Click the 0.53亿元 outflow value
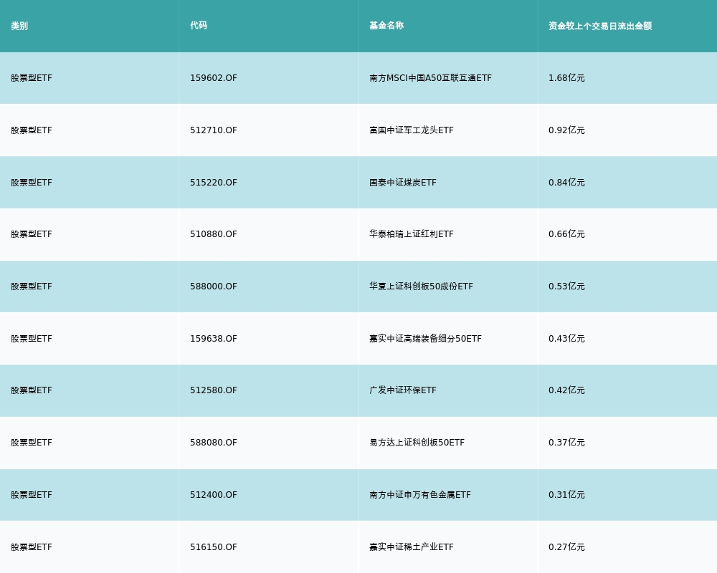Screen dimensions: 717x573 tap(566, 286)
